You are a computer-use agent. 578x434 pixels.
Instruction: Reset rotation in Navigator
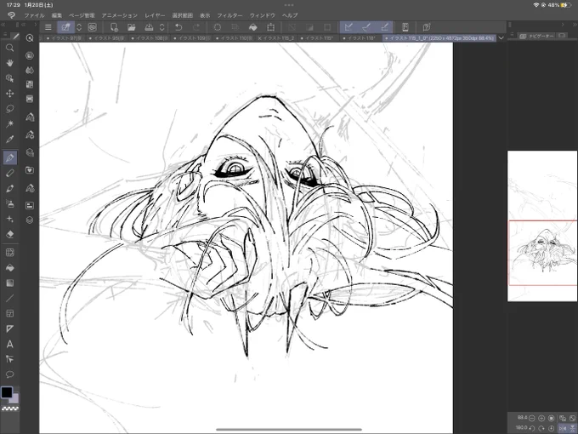click(552, 428)
